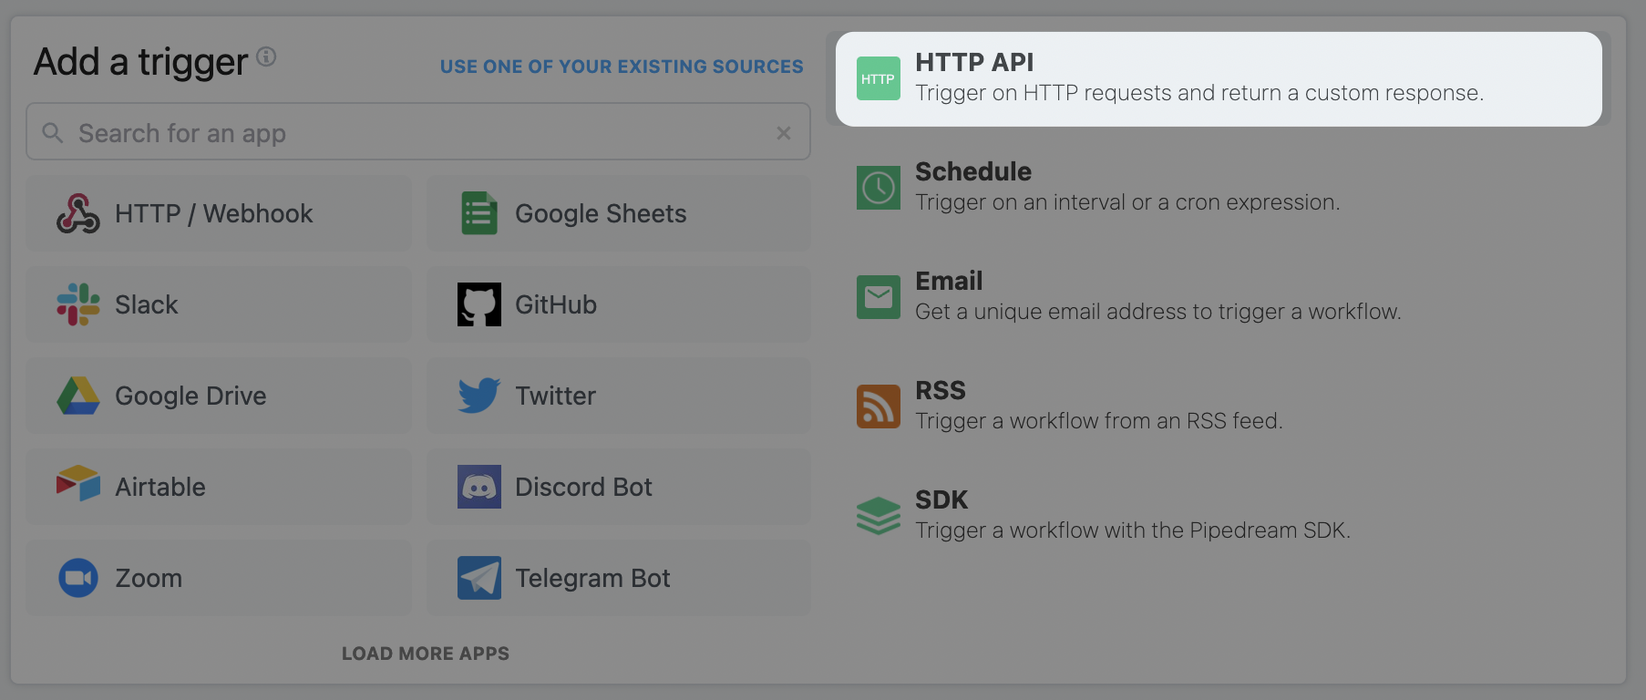Click the orange RSS feed icon
The width and height of the screenshot is (1646, 700).
(879, 407)
